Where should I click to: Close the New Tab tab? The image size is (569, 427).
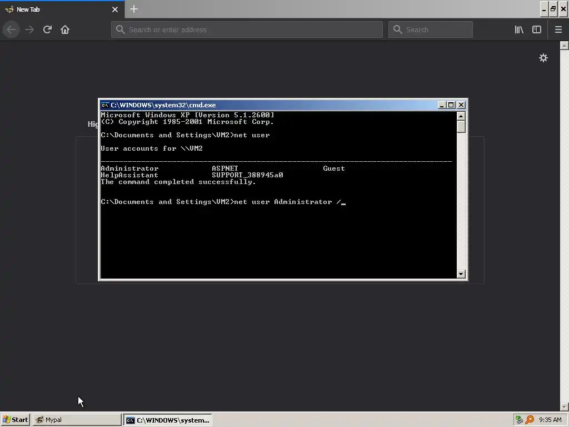click(114, 9)
